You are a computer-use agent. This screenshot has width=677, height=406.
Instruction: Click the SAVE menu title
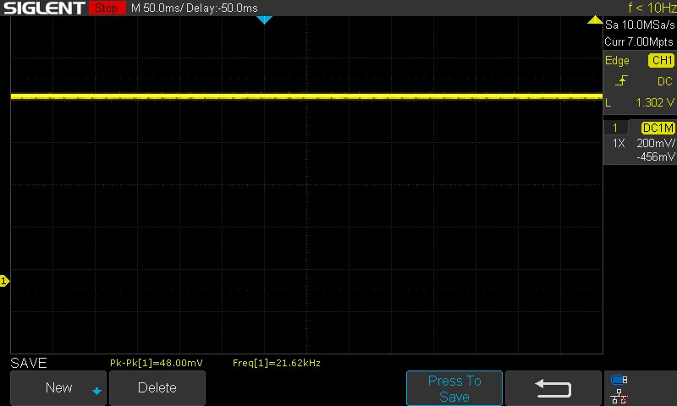(x=29, y=363)
